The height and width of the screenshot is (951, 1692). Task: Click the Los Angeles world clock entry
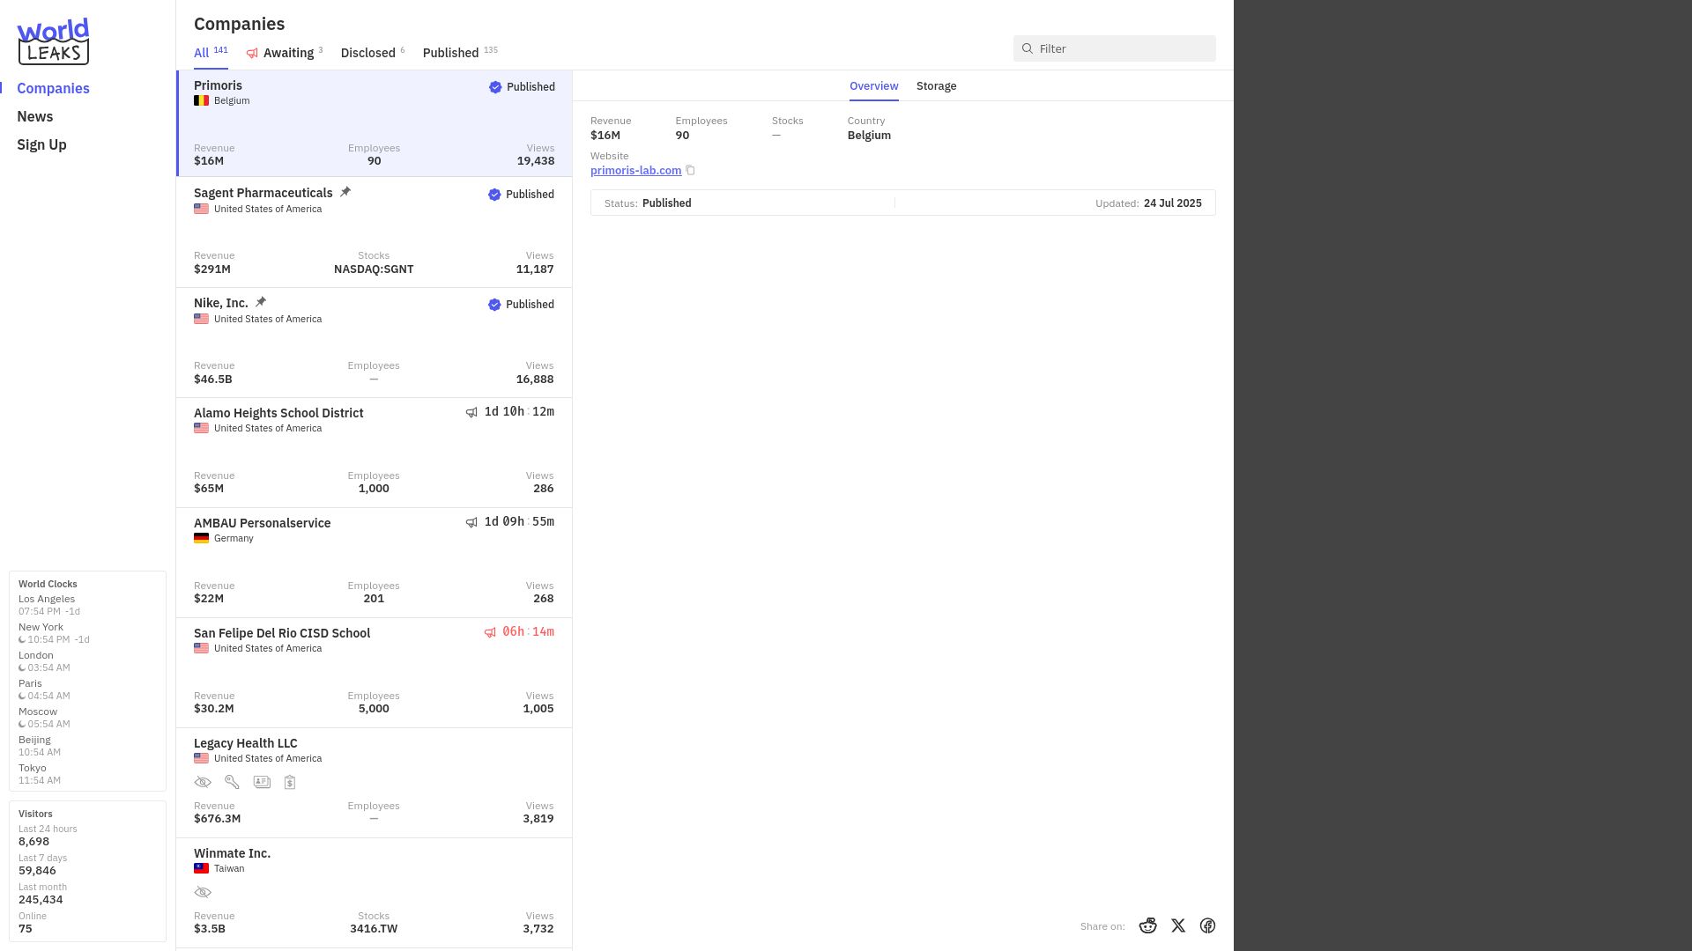(49, 605)
